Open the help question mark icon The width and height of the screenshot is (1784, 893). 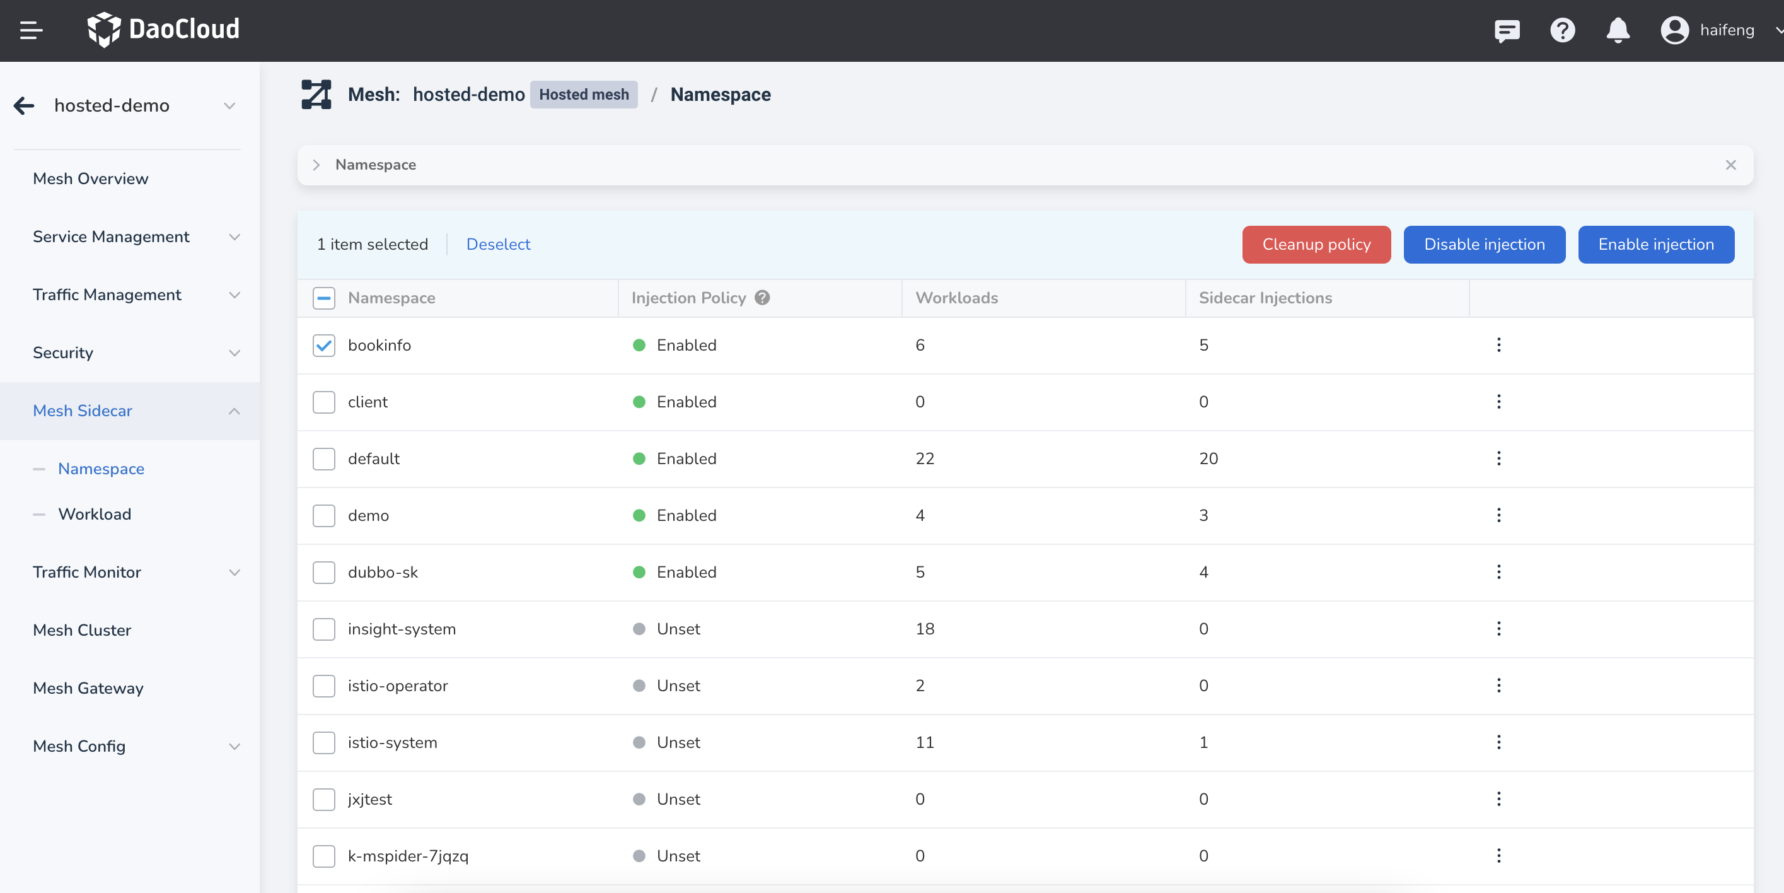coord(1562,30)
